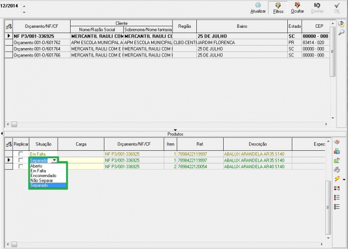Image resolution: width=348 pixels, height=249 pixels.
Task: Click the lightning bolt action icon
Action: pyautogui.click(x=337, y=179)
